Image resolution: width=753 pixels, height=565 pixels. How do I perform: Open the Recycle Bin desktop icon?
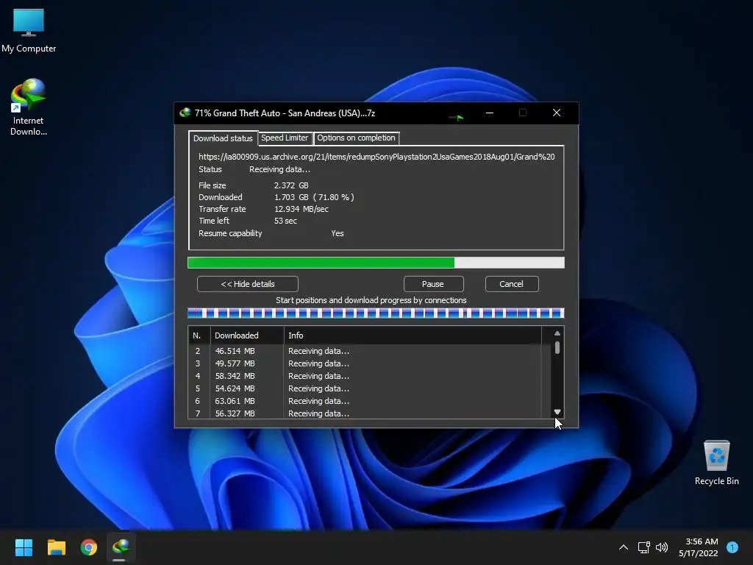click(x=716, y=463)
